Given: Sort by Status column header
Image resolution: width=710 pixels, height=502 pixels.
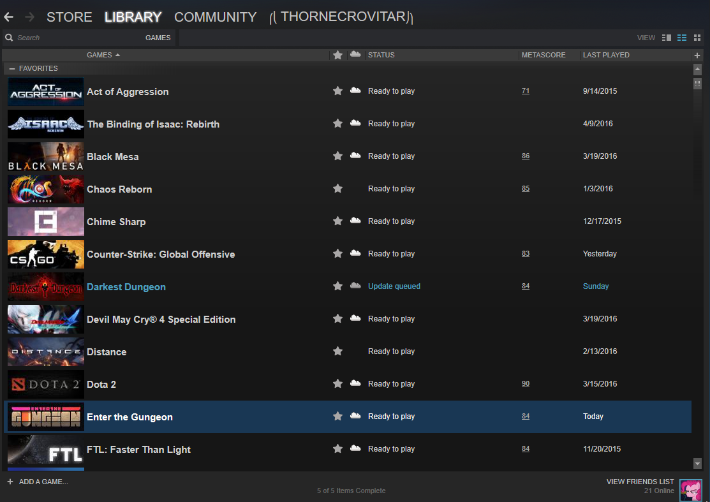Looking at the screenshot, I should 381,55.
